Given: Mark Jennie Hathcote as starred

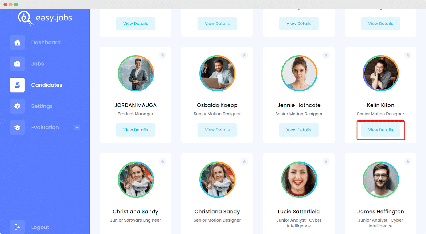Looking at the screenshot, I should pos(326,55).
